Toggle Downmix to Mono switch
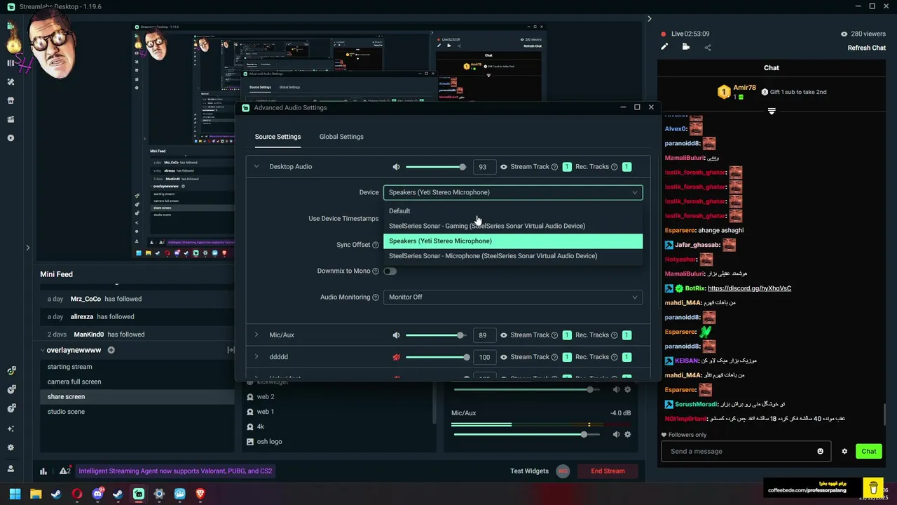Viewport: 897px width, 505px height. (390, 271)
